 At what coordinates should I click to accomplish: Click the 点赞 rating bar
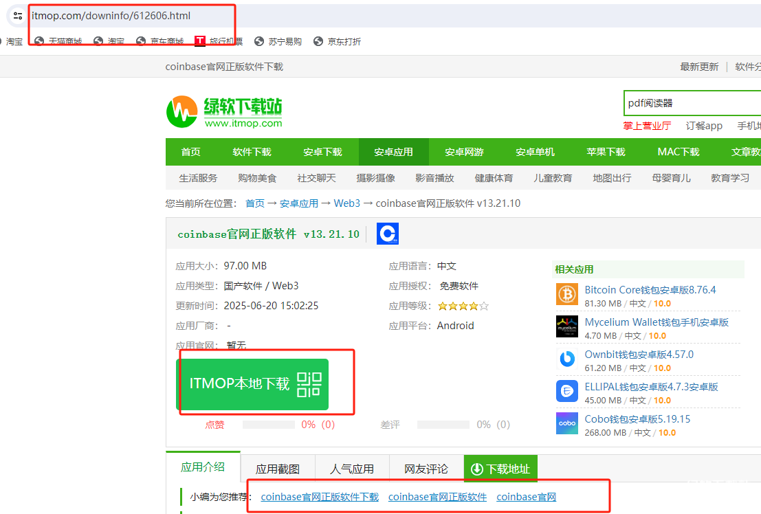[x=268, y=425]
